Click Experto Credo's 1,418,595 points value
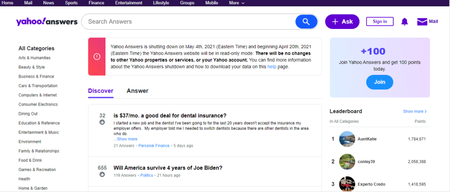The height and width of the screenshot is (192, 450). [x=417, y=184]
